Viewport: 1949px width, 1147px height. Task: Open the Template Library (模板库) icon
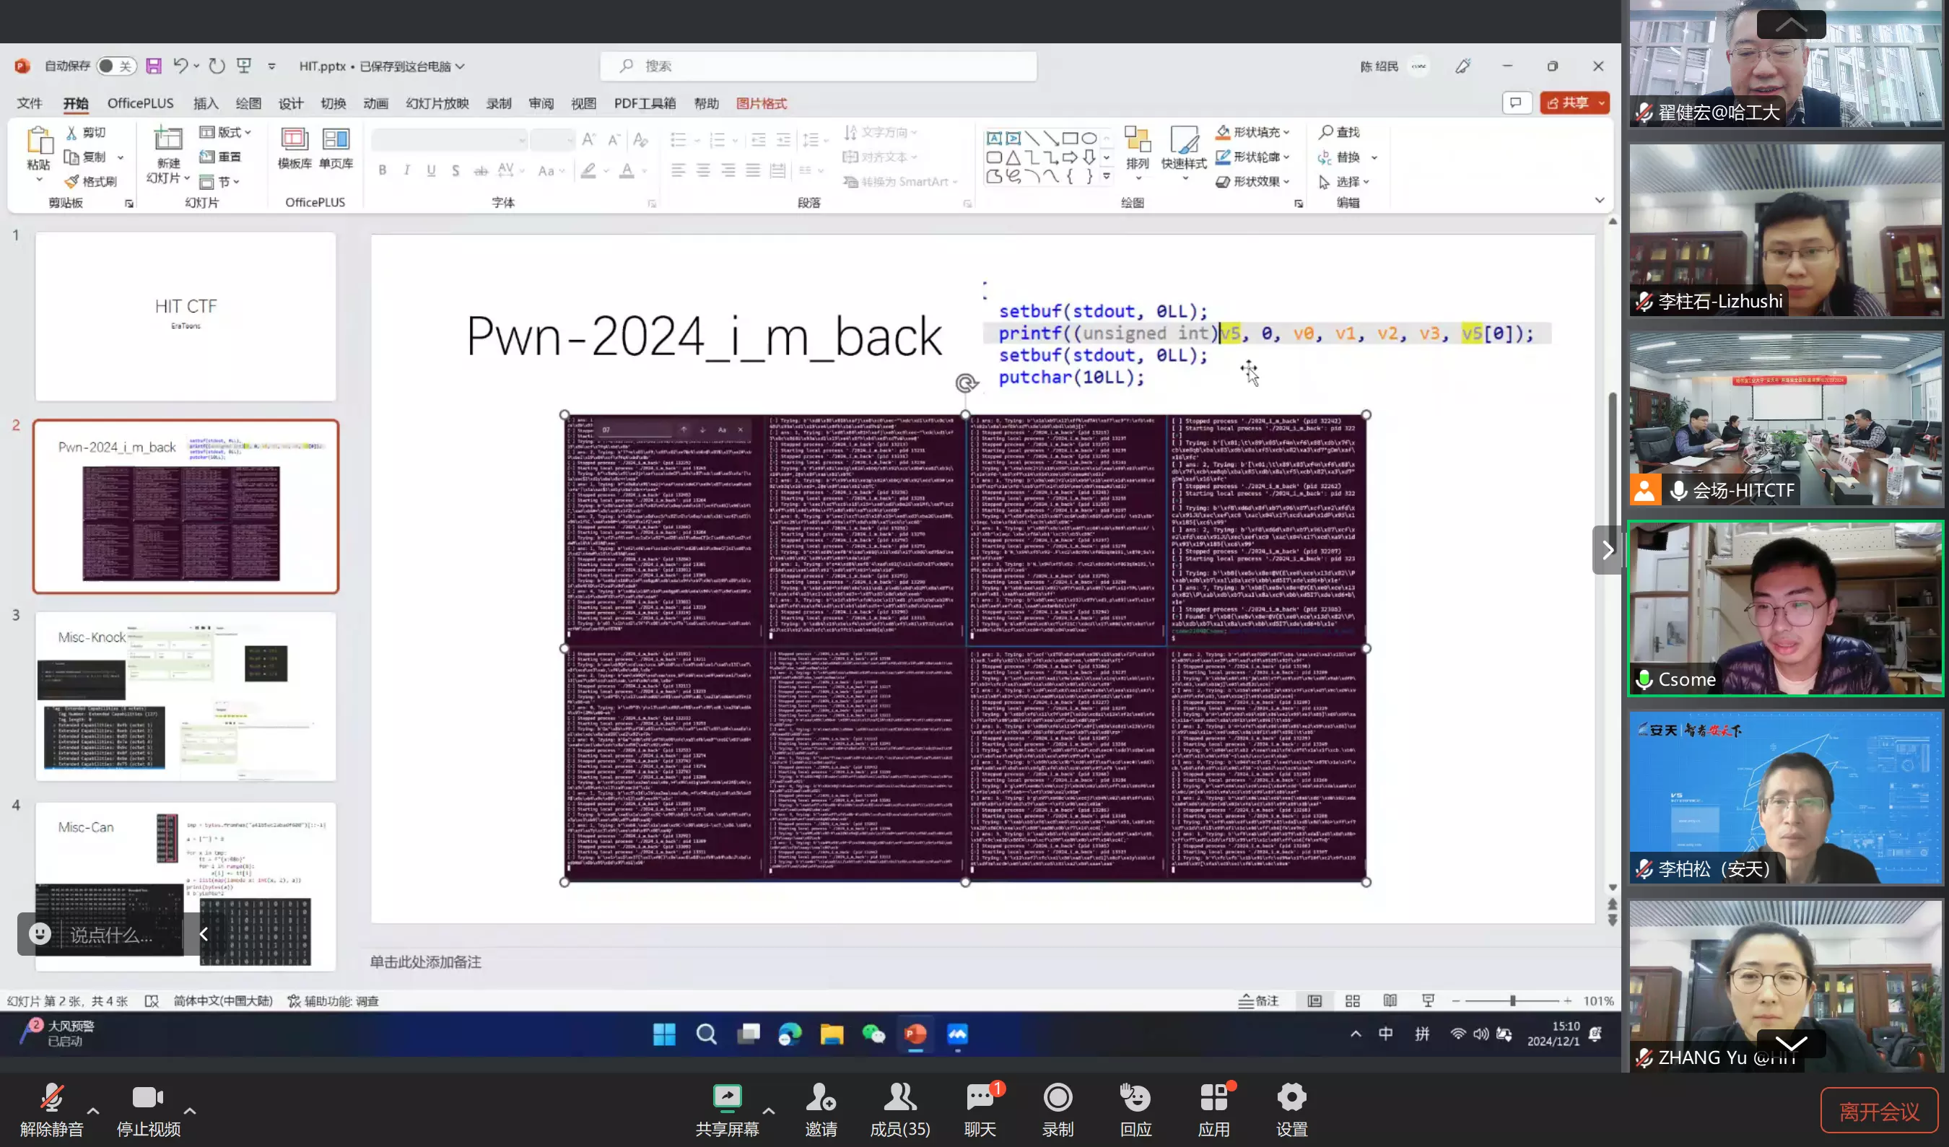(294, 140)
